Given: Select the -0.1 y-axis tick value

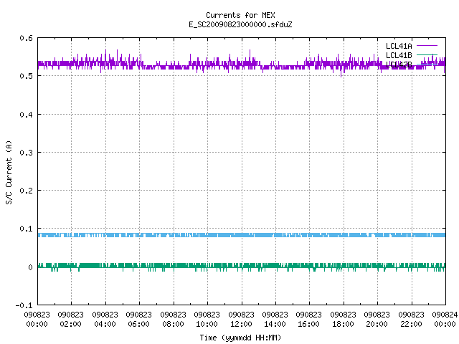Looking at the screenshot, I should [x=24, y=305].
